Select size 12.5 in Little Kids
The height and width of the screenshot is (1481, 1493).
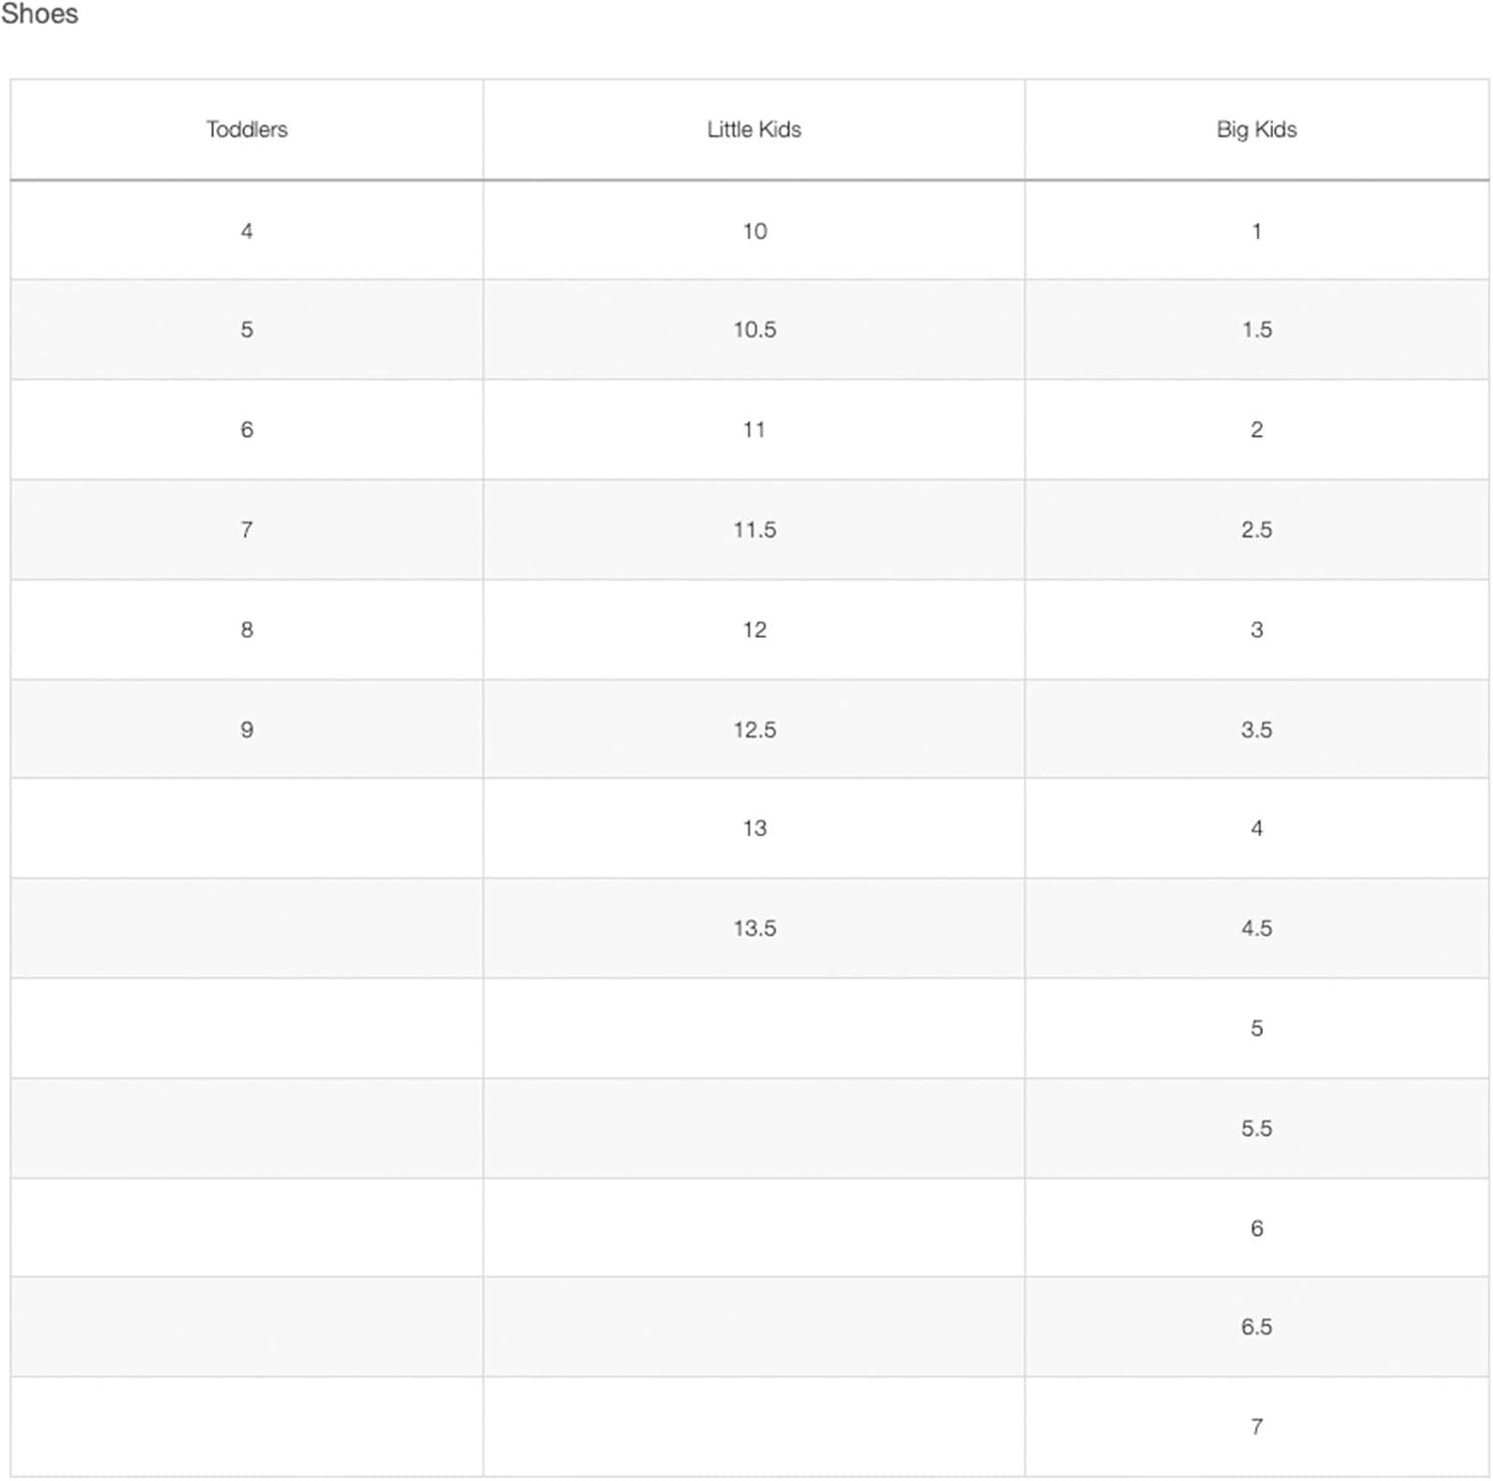[x=754, y=730]
